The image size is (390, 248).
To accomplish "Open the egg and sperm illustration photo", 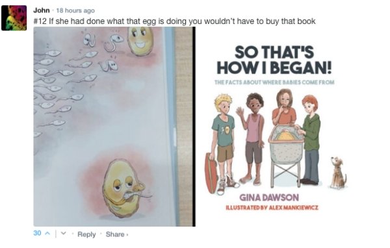I will (114, 127).
